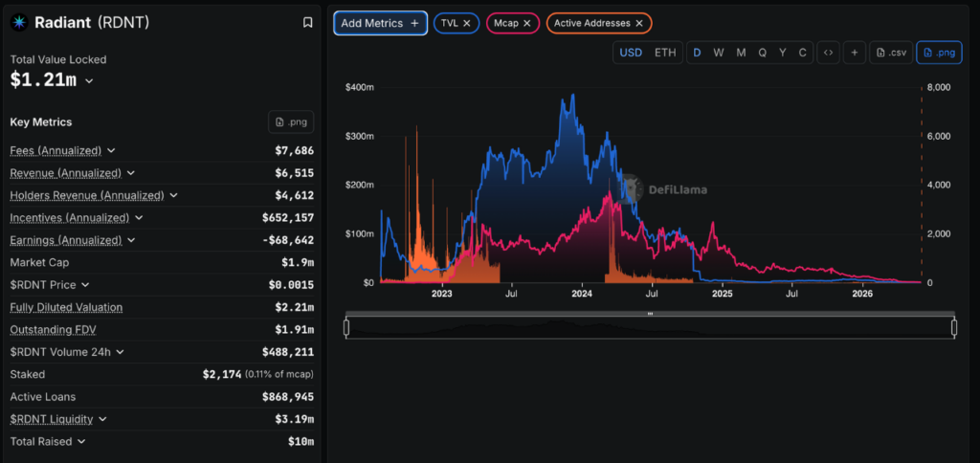Remove the Active Addresses metric chip
This screenshot has height=463, width=980.
(x=638, y=23)
